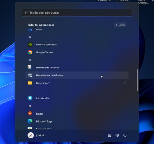
Task: Launch Google Chrome from app list
Action: [x=30, y=52]
